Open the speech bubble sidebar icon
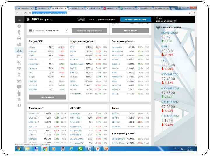210x157 pixels. point(19,87)
